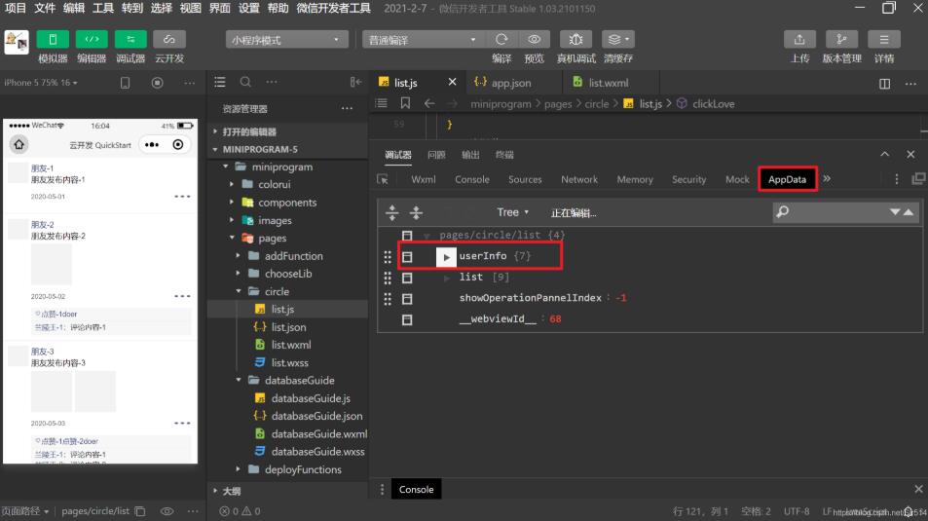Toggle checkbox next to list row
Image resolution: width=928 pixels, height=521 pixels.
click(407, 278)
